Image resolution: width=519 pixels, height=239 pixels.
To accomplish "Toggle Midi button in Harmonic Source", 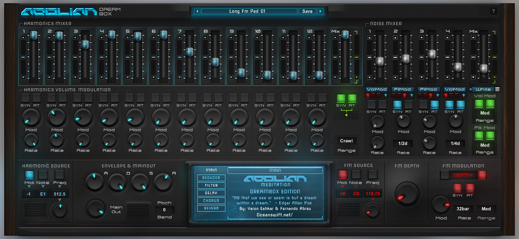I will (30, 175).
